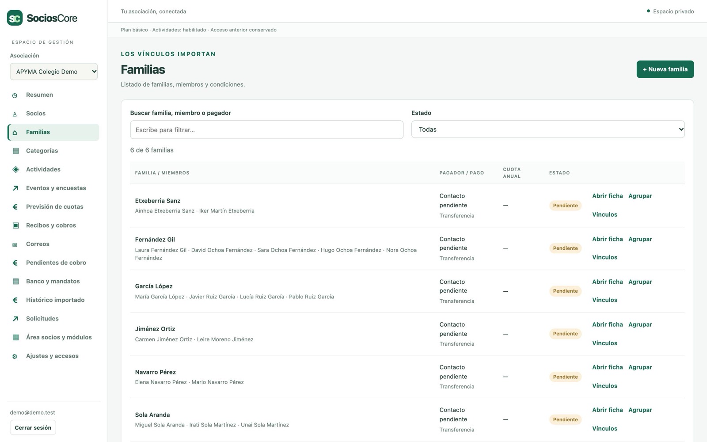Click the Solicitudes arrow icon
Image resolution: width=707 pixels, height=442 pixels.
[16, 319]
